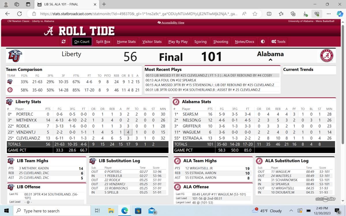Expand the chevron under Alabama team name
The height and width of the screenshot is (216, 346).
[x=270, y=60]
